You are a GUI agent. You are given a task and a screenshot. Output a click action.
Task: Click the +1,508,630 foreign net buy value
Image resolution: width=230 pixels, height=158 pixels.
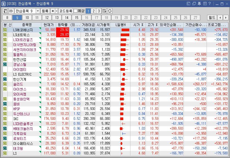175,84
